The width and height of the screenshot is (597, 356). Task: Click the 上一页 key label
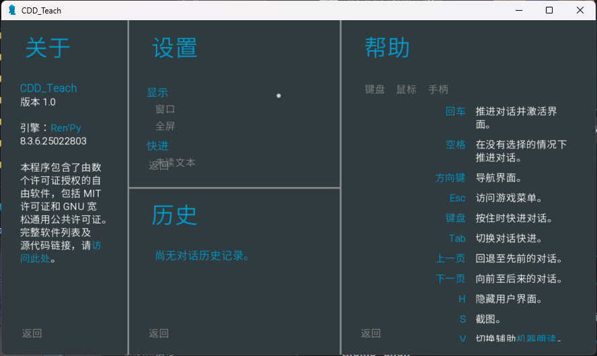click(451, 258)
